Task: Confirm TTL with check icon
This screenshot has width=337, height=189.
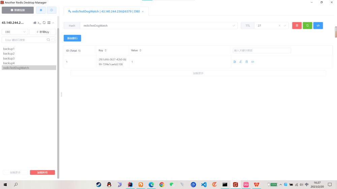Action: [285, 26]
